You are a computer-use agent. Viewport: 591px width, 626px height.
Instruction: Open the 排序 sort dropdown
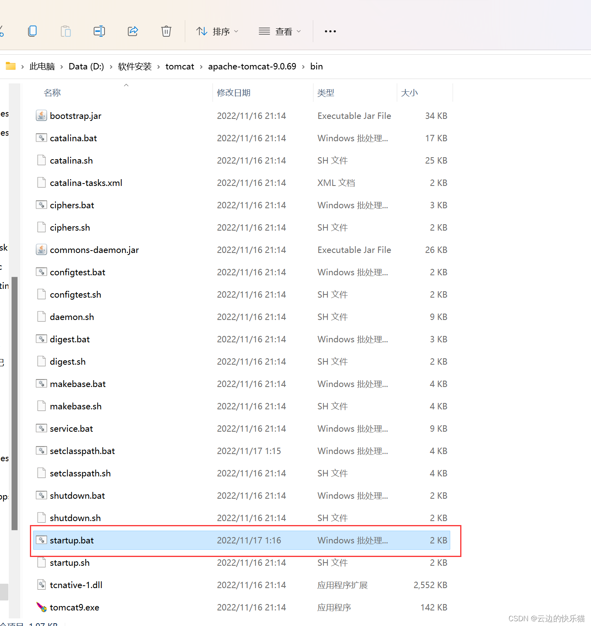coord(217,32)
